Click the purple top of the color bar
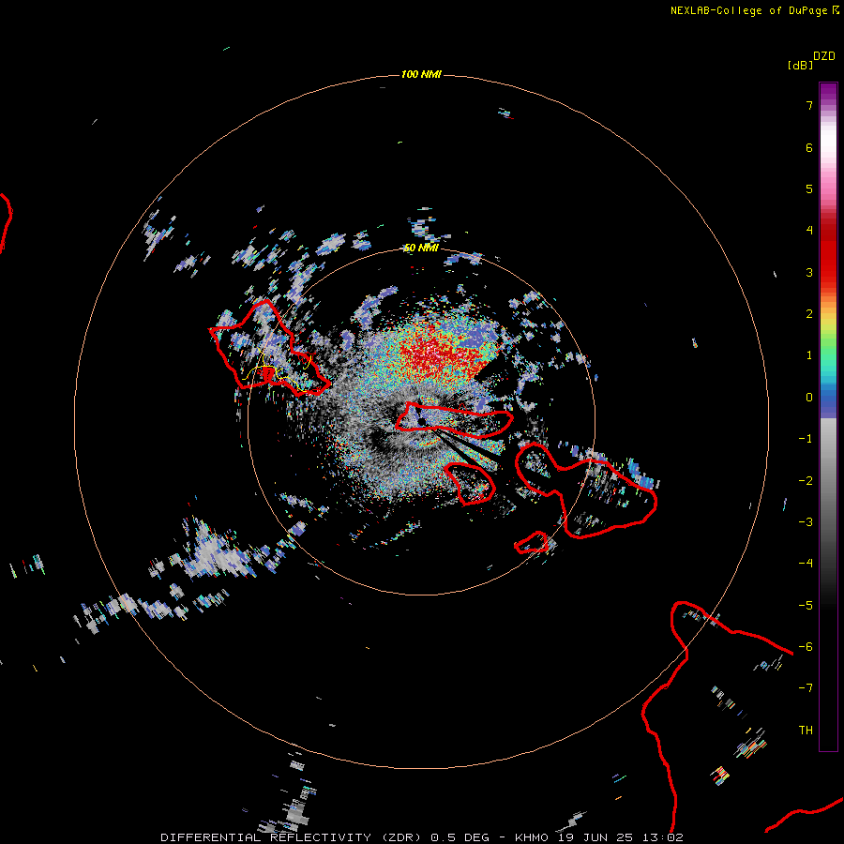This screenshot has width=844, height=844. click(x=828, y=93)
